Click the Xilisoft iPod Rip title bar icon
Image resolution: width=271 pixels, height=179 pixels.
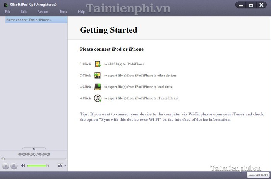(5, 5)
